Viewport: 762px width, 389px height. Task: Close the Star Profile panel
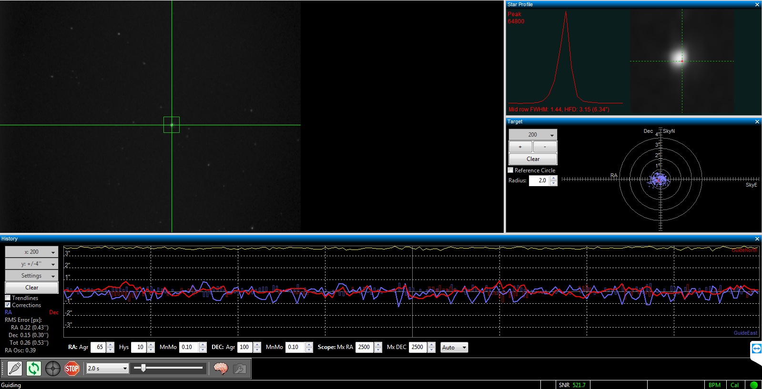(757, 4)
